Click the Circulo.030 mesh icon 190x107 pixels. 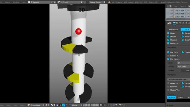pos(173,17)
